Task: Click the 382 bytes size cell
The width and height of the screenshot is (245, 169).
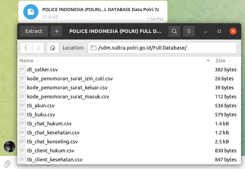Action: point(226,70)
